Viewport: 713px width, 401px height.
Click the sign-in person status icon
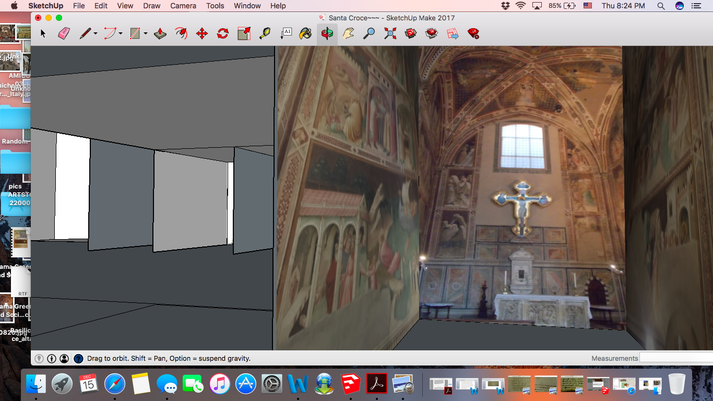(64, 359)
